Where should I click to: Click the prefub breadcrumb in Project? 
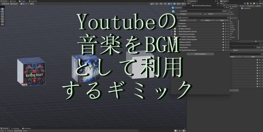tap(258, 6)
